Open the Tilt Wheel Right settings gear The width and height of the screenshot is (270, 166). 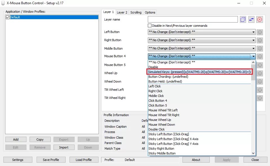point(259,98)
